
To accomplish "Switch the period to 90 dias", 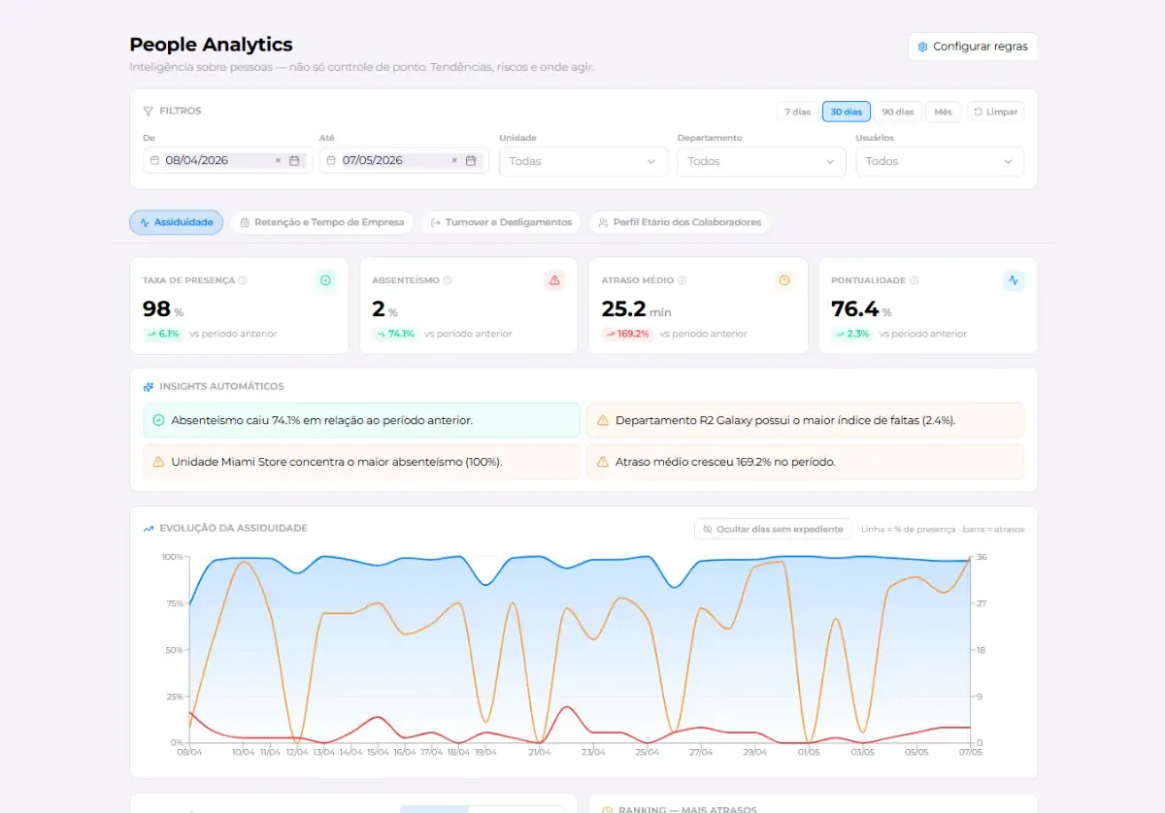I will 898,112.
